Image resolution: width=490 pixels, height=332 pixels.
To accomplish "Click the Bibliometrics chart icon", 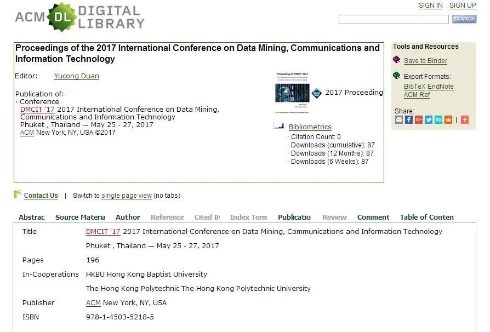I will click(278, 125).
